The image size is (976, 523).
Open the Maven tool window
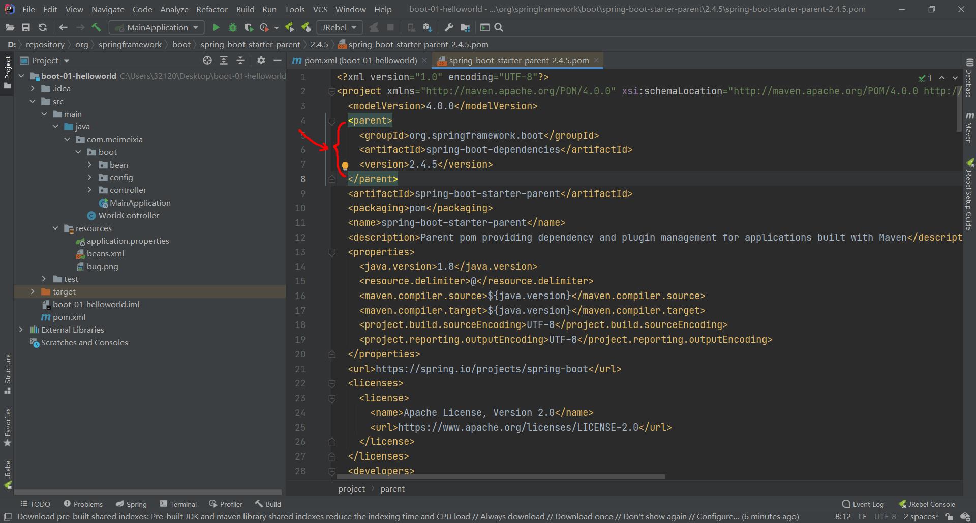pos(969,128)
